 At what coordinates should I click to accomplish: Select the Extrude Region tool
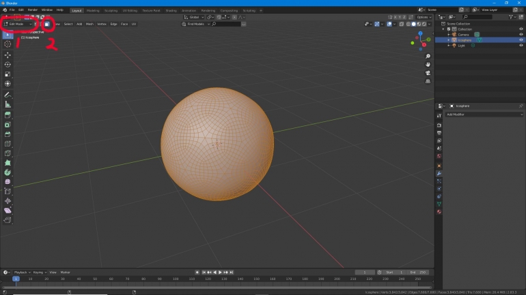[x=8, y=115]
